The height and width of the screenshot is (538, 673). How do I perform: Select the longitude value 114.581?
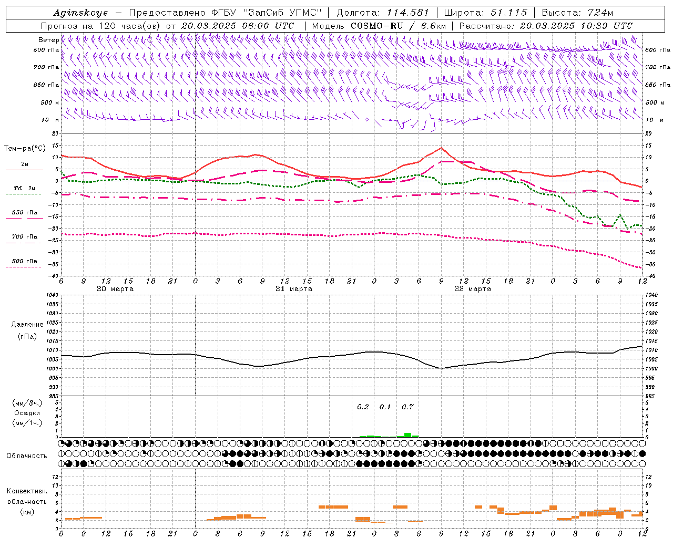[407, 13]
